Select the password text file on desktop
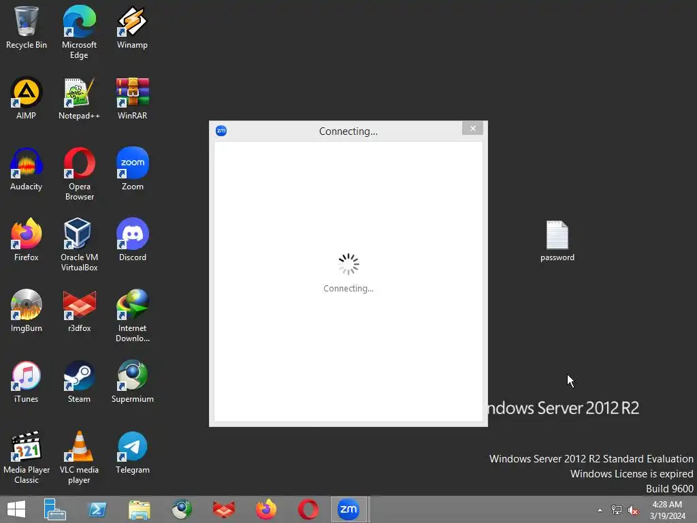Viewport: 697px width, 523px height. (x=557, y=240)
